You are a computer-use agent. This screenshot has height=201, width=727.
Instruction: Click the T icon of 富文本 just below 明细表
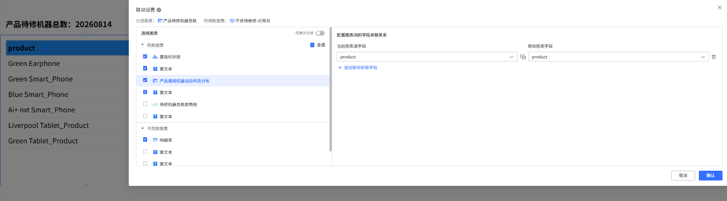click(155, 152)
